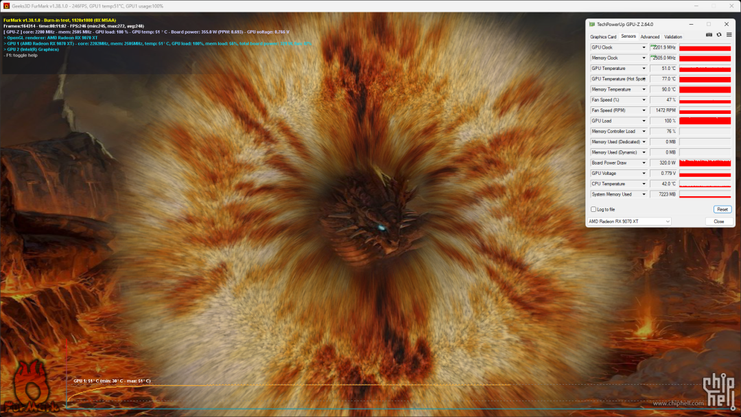Switch to the Graphics Card tab

(603, 37)
